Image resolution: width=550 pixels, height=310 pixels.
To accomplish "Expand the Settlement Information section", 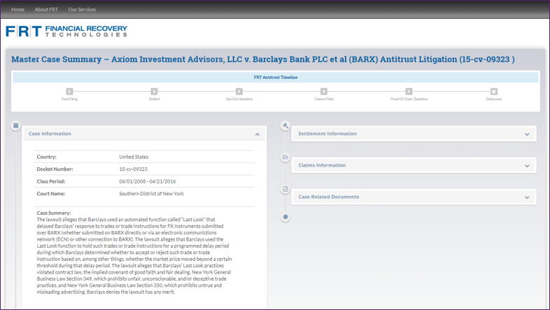I will pos(527,134).
